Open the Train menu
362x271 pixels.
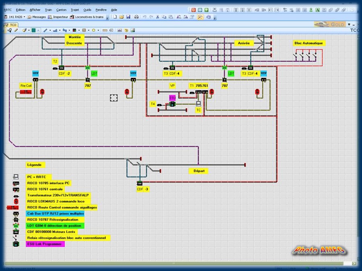pyautogui.click(x=48, y=10)
